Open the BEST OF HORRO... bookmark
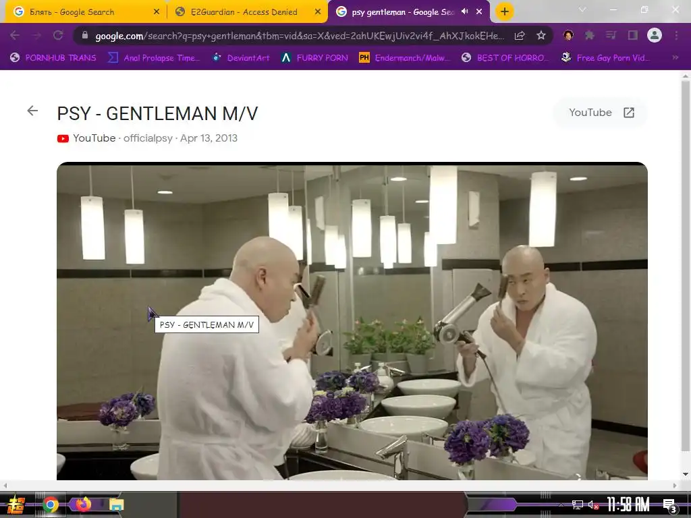The height and width of the screenshot is (518, 691). (x=505, y=58)
